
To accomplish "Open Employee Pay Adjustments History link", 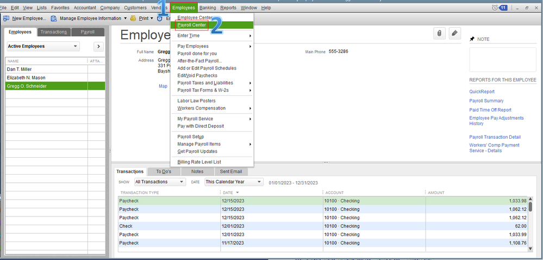I will click(496, 121).
